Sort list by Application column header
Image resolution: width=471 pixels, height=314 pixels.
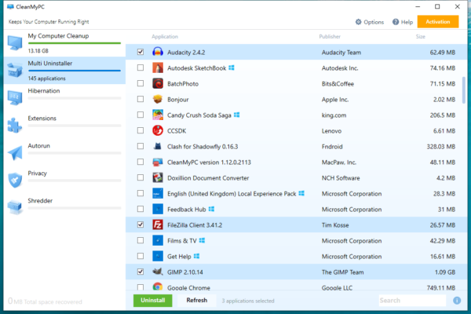165,37
